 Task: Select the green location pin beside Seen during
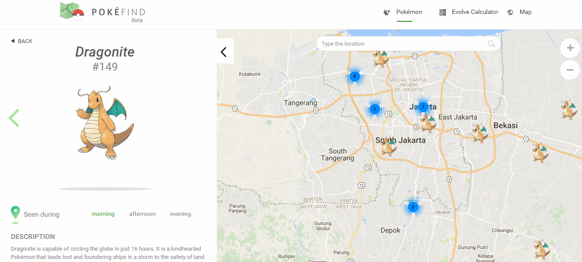[16, 212]
